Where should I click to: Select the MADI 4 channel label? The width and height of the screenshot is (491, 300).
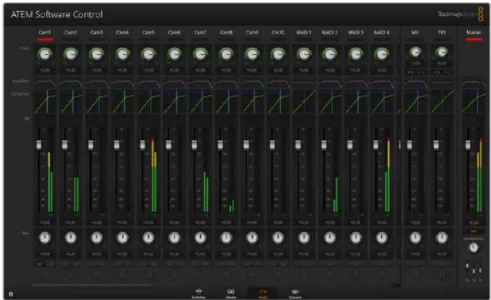(x=381, y=33)
